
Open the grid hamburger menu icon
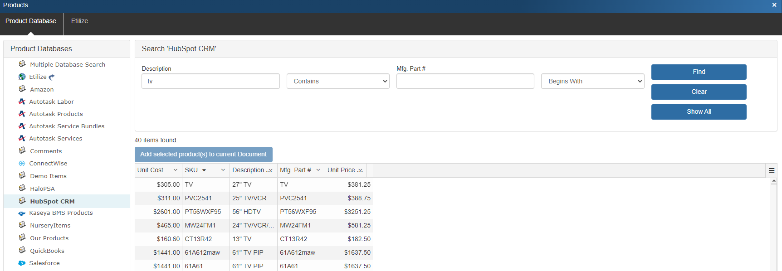click(x=772, y=170)
